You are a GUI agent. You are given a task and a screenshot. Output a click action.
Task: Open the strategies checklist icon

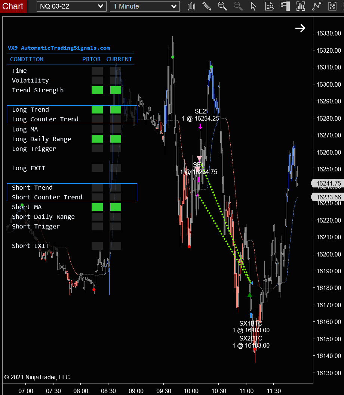point(331,6)
